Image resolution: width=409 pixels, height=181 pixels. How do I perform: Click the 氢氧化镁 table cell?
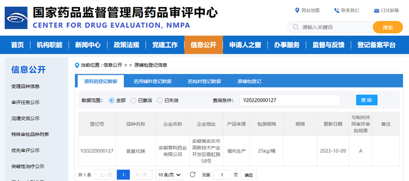(136, 151)
